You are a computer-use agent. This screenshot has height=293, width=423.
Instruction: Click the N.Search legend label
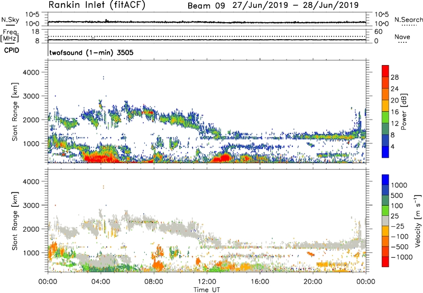click(408, 20)
